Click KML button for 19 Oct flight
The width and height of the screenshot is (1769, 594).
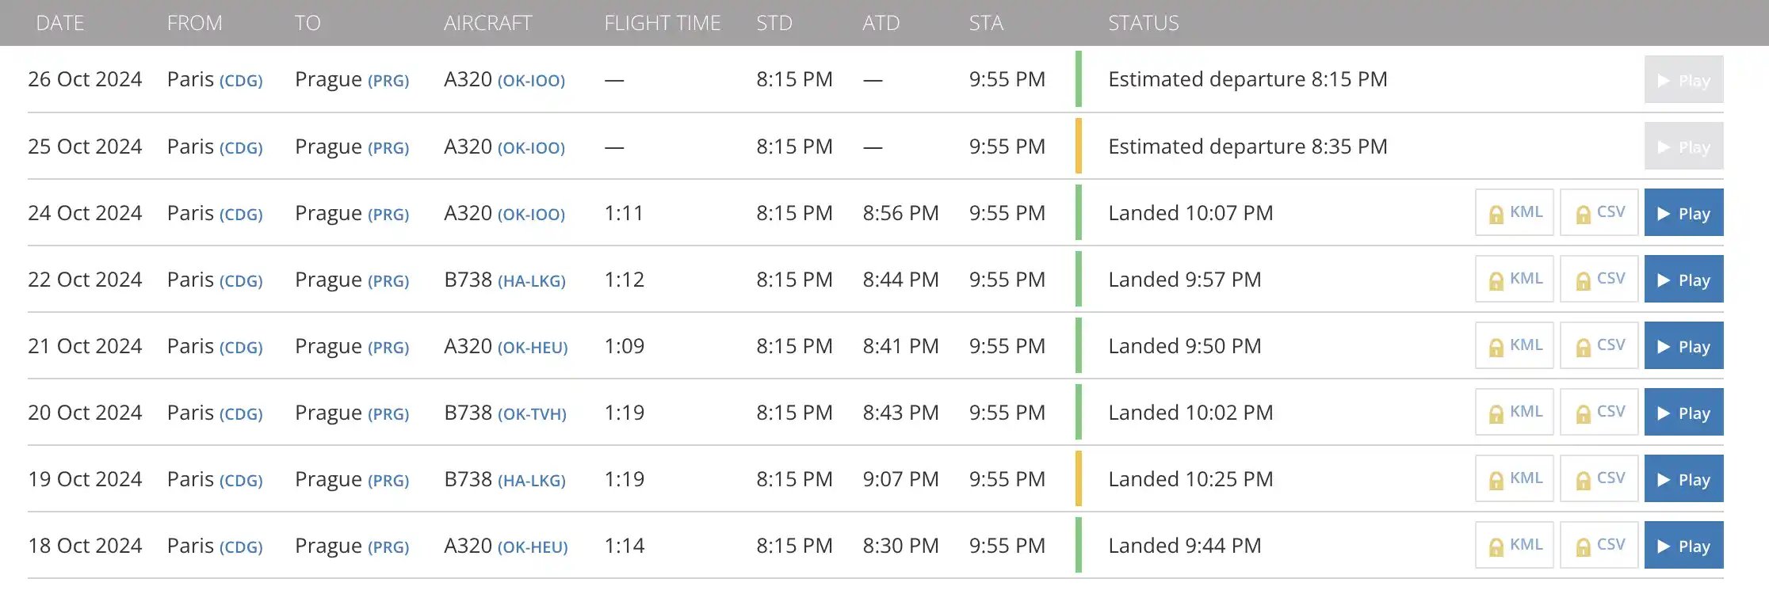pyautogui.click(x=1515, y=478)
